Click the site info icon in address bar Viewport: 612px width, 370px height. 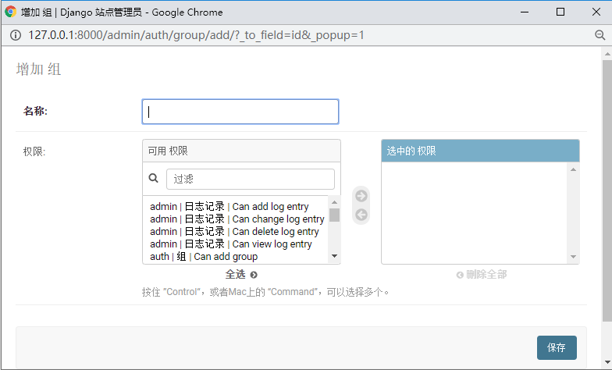[16, 36]
